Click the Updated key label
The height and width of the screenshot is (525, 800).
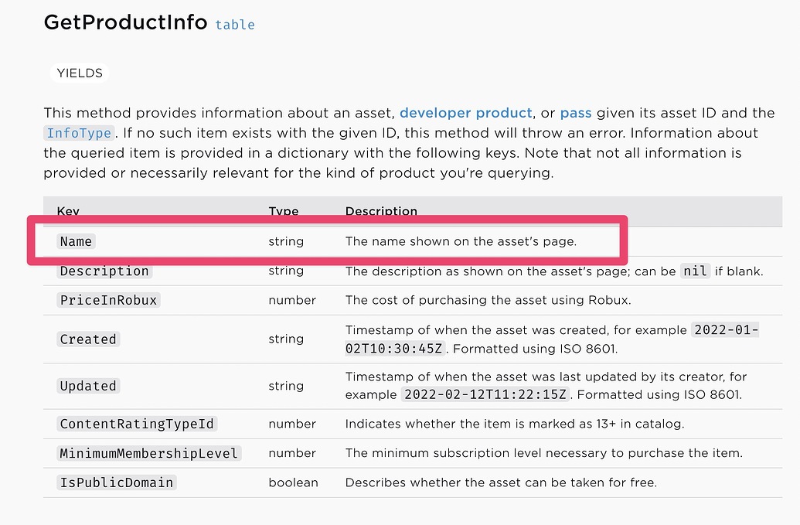tap(88, 386)
